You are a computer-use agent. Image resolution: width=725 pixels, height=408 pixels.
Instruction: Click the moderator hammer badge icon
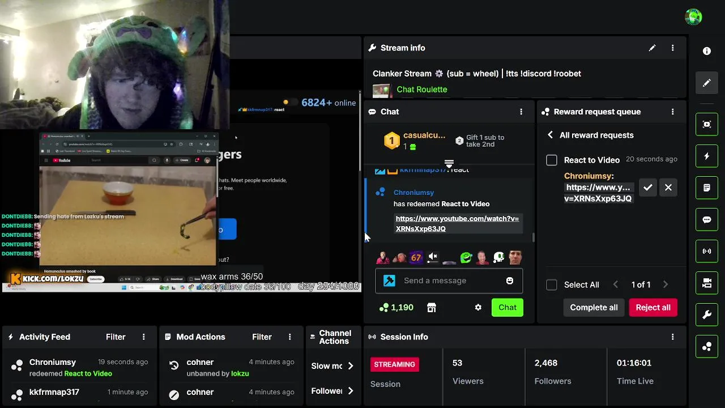click(390, 280)
